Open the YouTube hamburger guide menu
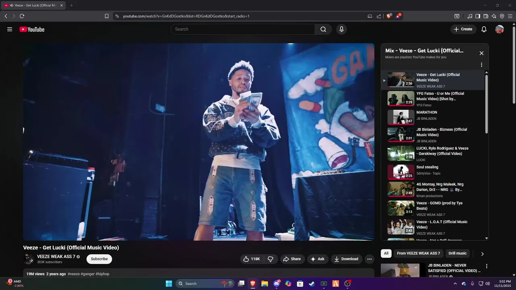The height and width of the screenshot is (290, 516). pos(10,29)
